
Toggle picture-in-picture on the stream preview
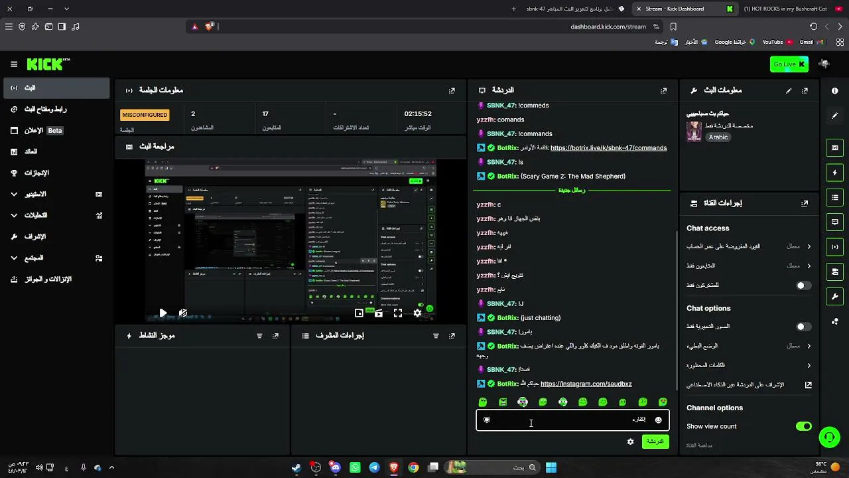(359, 313)
